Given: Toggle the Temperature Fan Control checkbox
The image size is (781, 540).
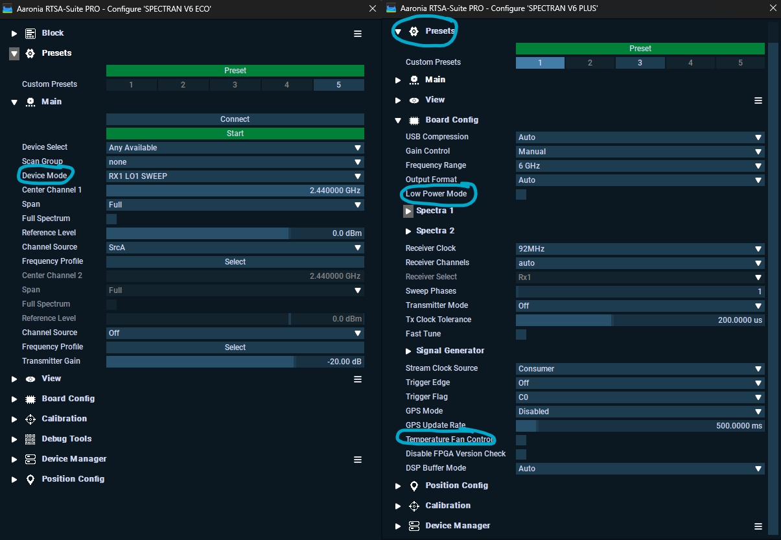Looking at the screenshot, I should point(521,440).
